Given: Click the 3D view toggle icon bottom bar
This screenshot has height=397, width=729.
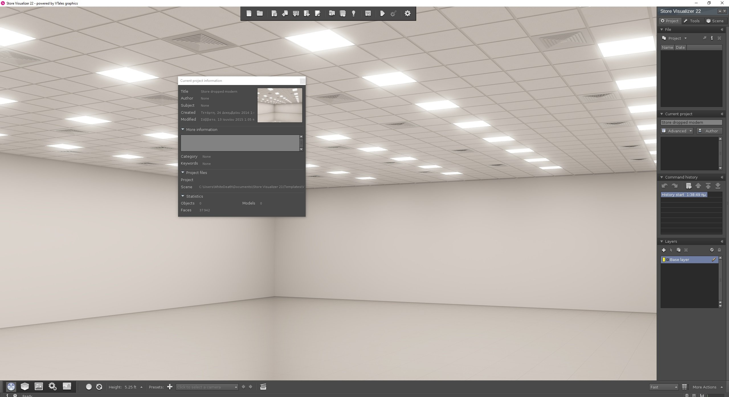Looking at the screenshot, I should 25,387.
